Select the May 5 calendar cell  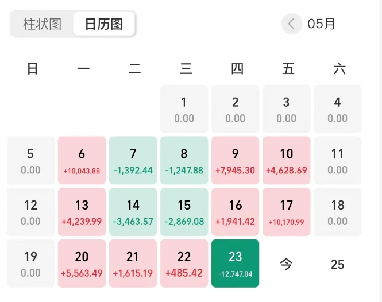click(30, 160)
